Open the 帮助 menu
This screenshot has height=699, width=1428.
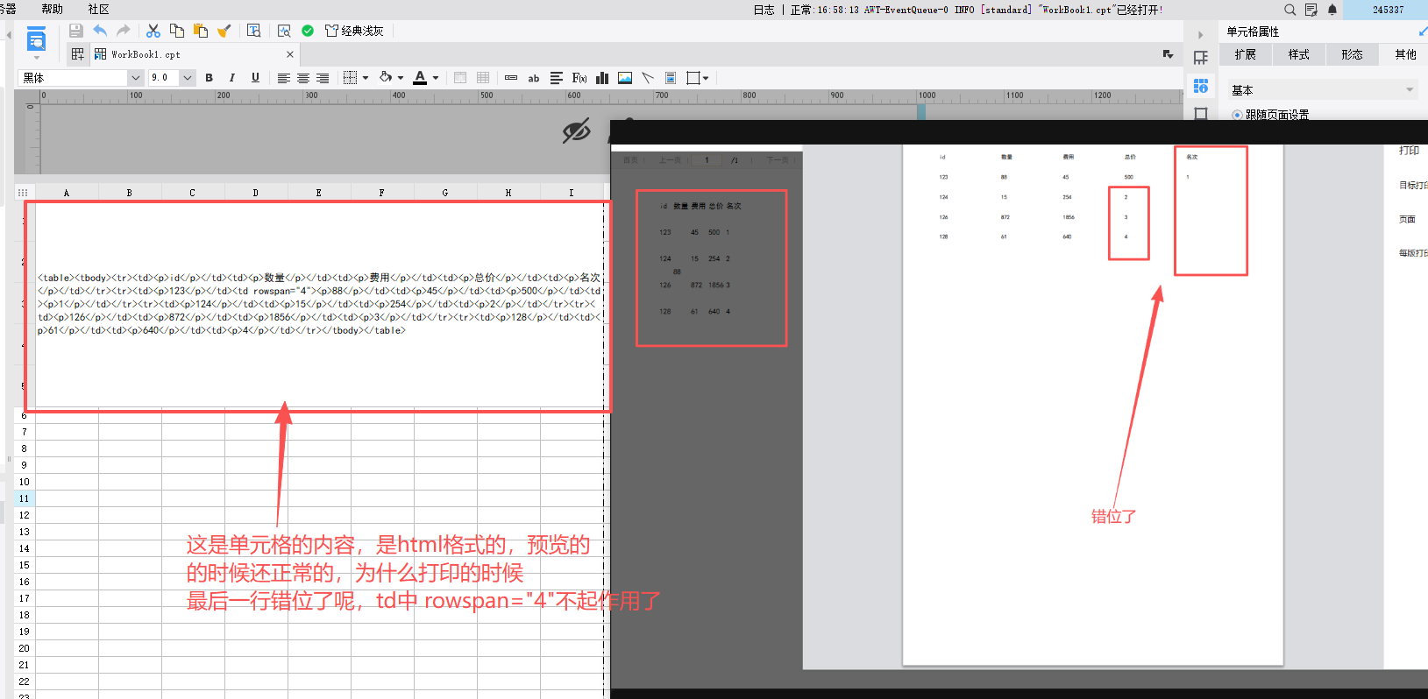coord(53,9)
